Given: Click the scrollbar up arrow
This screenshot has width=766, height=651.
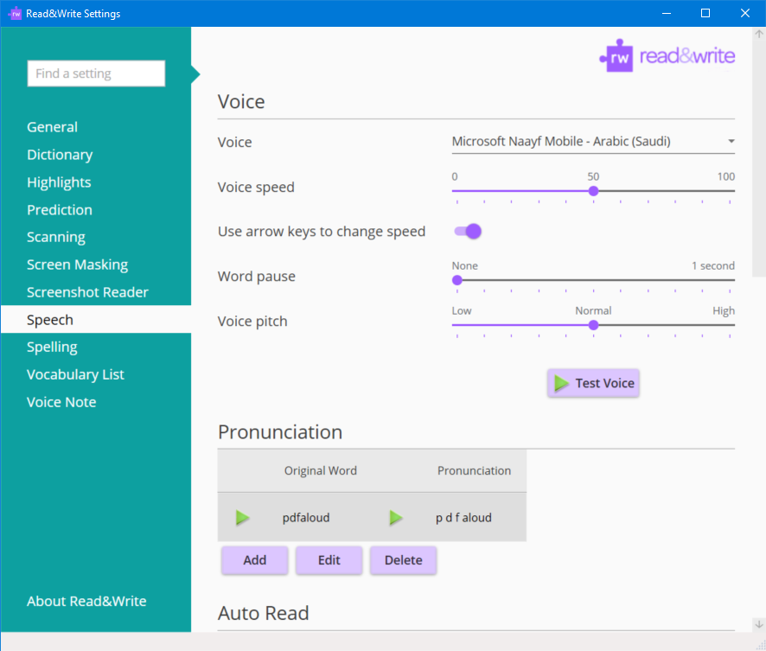Looking at the screenshot, I should (x=759, y=34).
